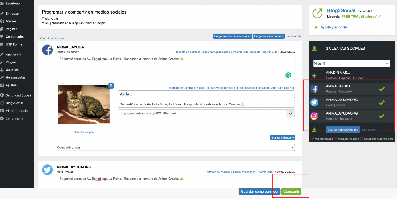Toggle the ANIMALAYUDAORG Twitter profile checkmark
The height and width of the screenshot is (199, 397).
[x=382, y=102]
